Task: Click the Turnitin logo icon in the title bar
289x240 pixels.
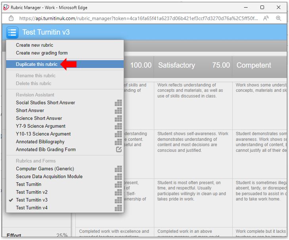Action: pos(6,8)
